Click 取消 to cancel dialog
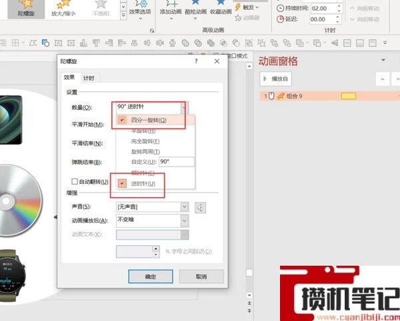This screenshot has width=400, height=321. pyautogui.click(x=201, y=276)
